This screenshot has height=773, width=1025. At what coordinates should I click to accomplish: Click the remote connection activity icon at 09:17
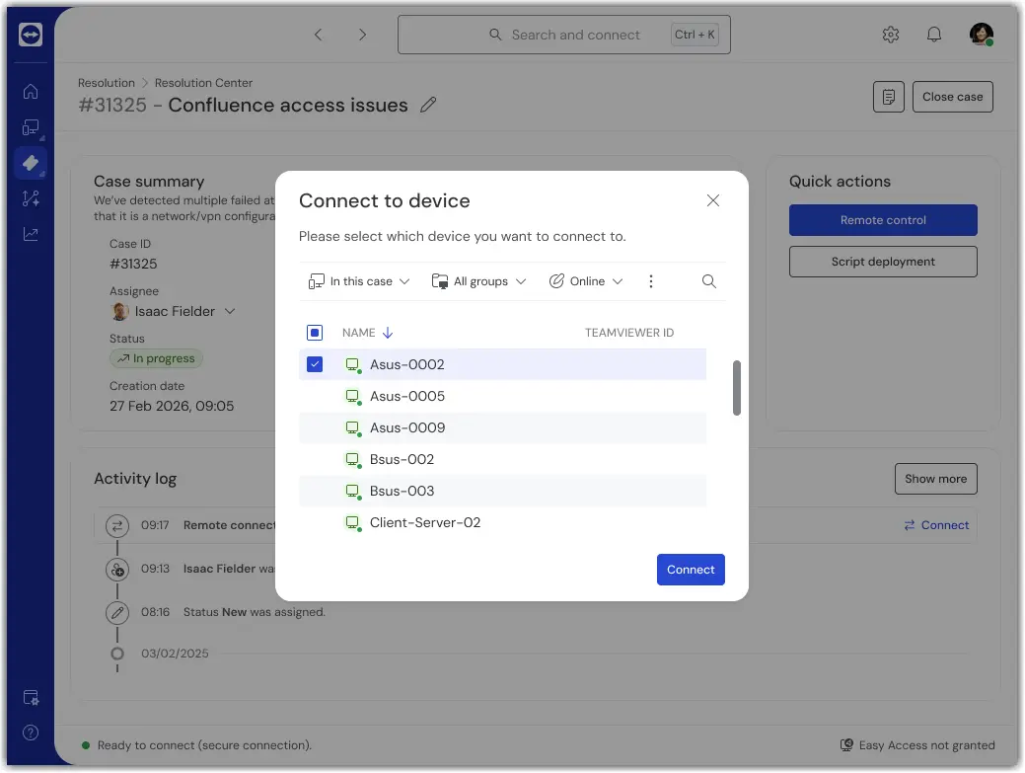117,525
